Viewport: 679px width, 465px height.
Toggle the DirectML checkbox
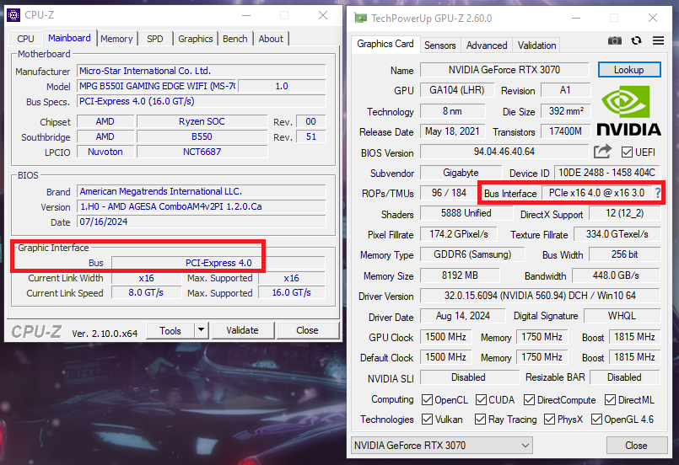click(610, 399)
